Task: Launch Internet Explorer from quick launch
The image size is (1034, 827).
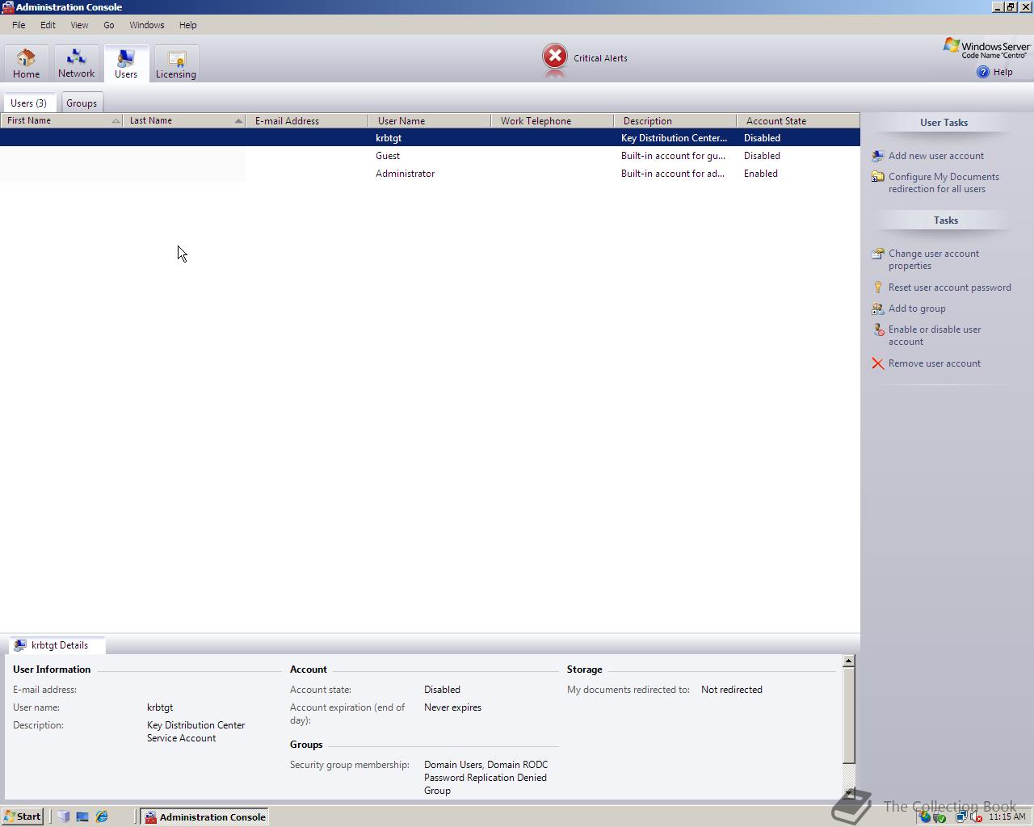Action: (102, 817)
